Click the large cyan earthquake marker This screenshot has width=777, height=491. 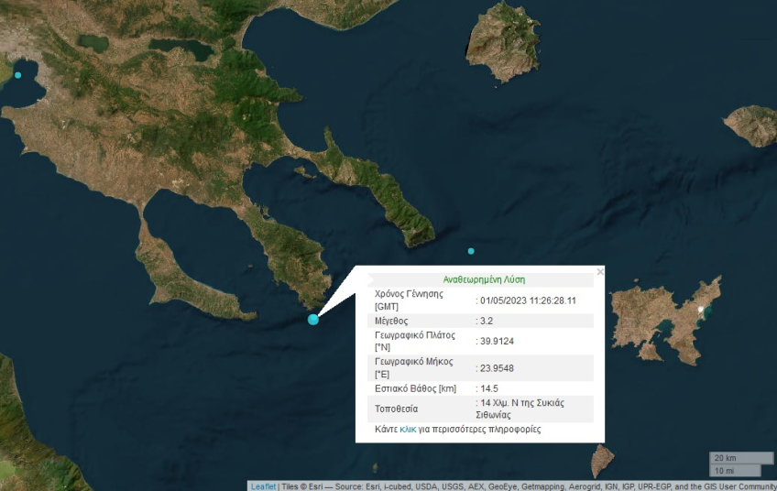click(x=313, y=319)
